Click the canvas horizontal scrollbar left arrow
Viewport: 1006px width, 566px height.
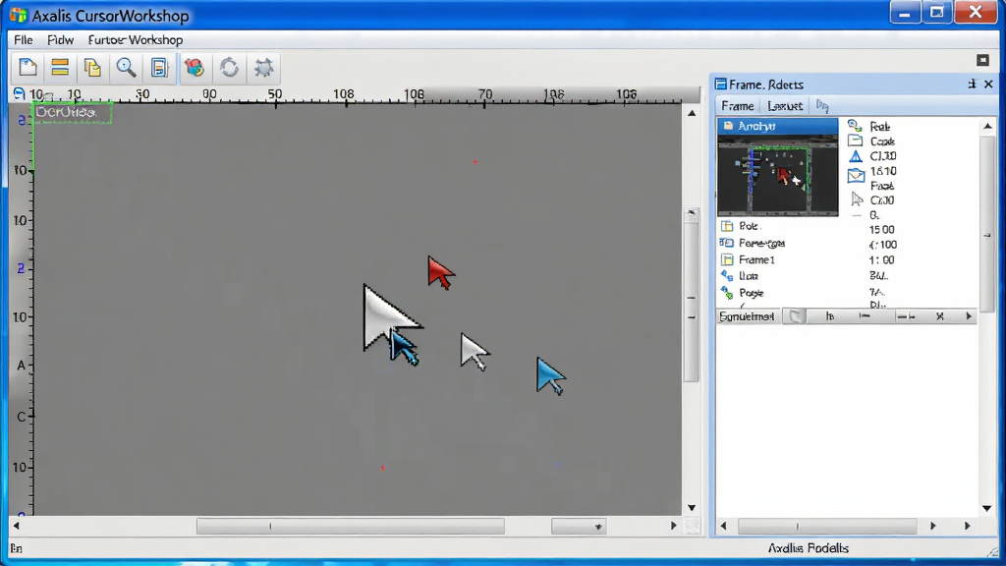(17, 527)
